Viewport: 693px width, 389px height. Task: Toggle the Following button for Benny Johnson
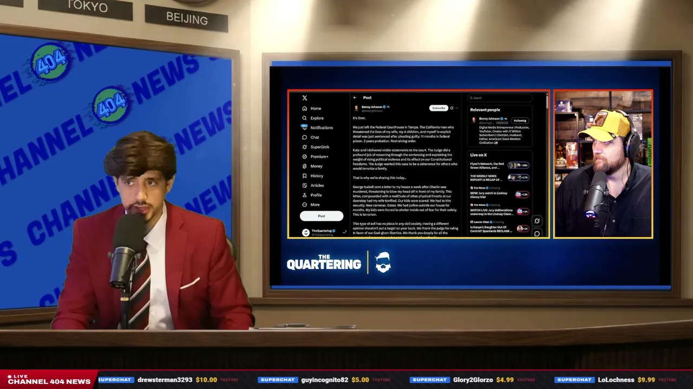[520, 120]
